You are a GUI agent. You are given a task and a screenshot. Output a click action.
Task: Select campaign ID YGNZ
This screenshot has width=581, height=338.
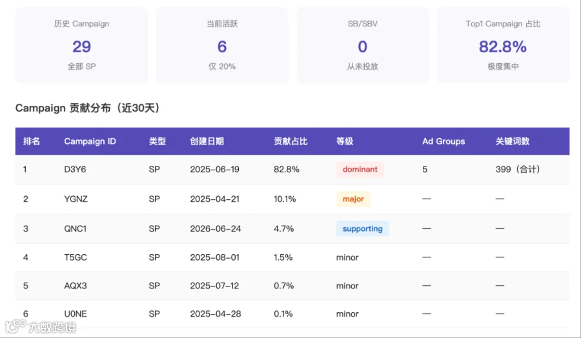tap(76, 199)
